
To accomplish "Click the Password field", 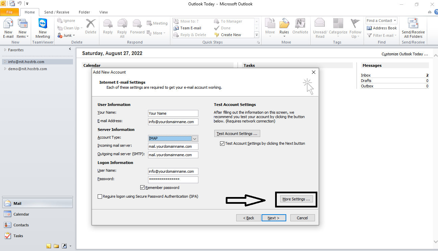I will pos(173,180).
